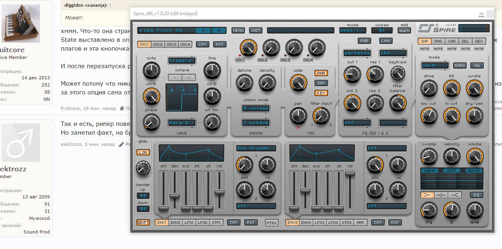Mute the REV effect
This screenshot has height=249, width=502.
478,49
